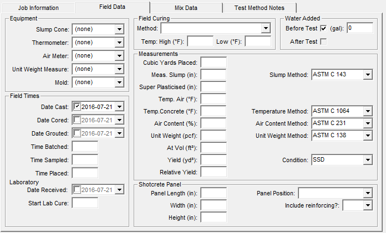Click the Meas. Slump input field
The width and height of the screenshot is (386, 233).
[x=214, y=75]
